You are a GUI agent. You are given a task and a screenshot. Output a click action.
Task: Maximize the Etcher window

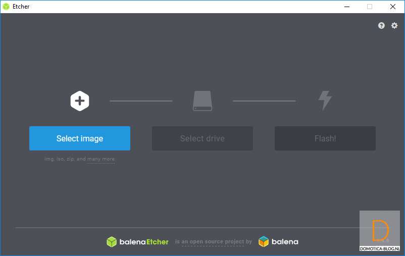point(370,7)
